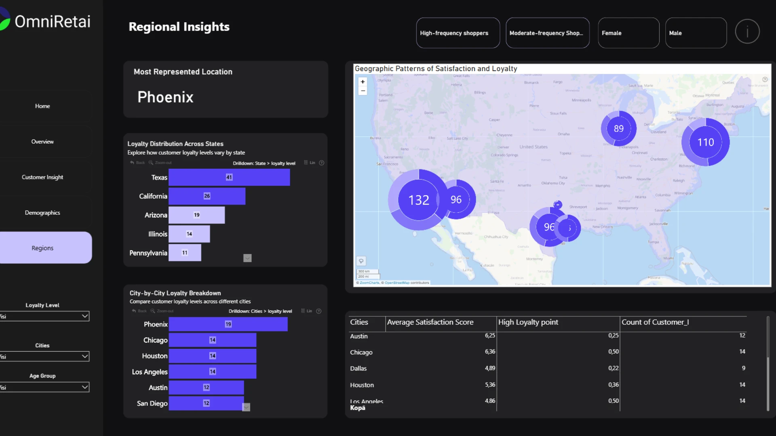
Task: Select the Phoenix bar in city chart
Action: pyautogui.click(x=228, y=324)
